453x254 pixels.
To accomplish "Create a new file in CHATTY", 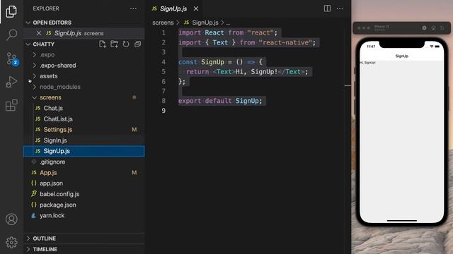I will [103, 44].
